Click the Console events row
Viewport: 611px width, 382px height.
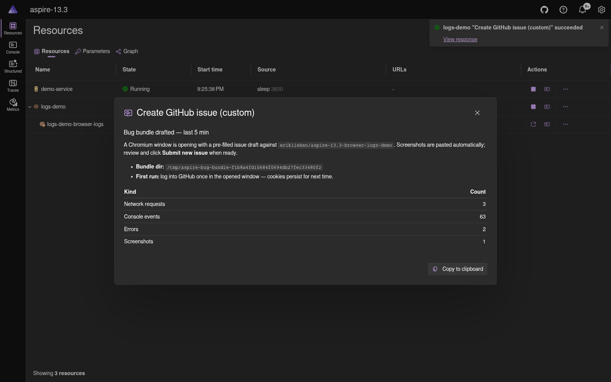tap(305, 217)
